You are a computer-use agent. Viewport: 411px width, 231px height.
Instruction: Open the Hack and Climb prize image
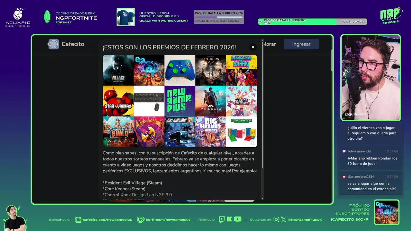tap(149, 132)
